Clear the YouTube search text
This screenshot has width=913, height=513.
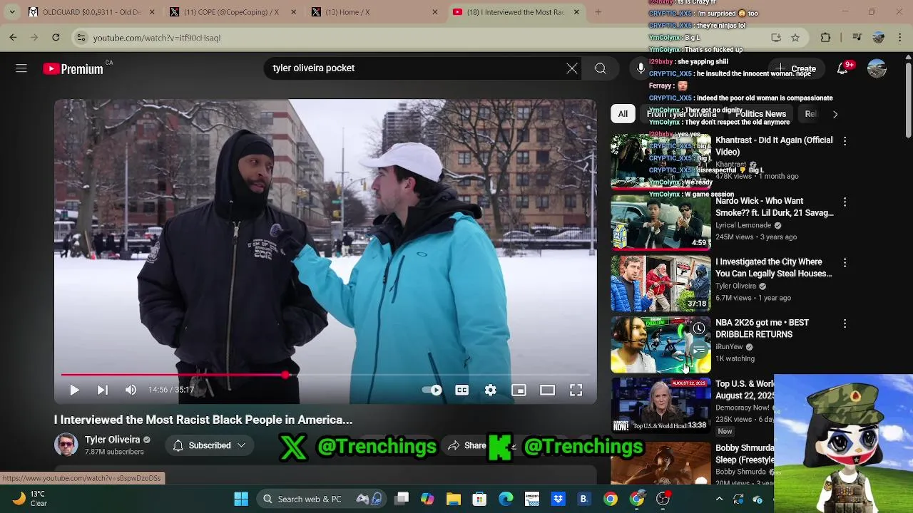572,68
